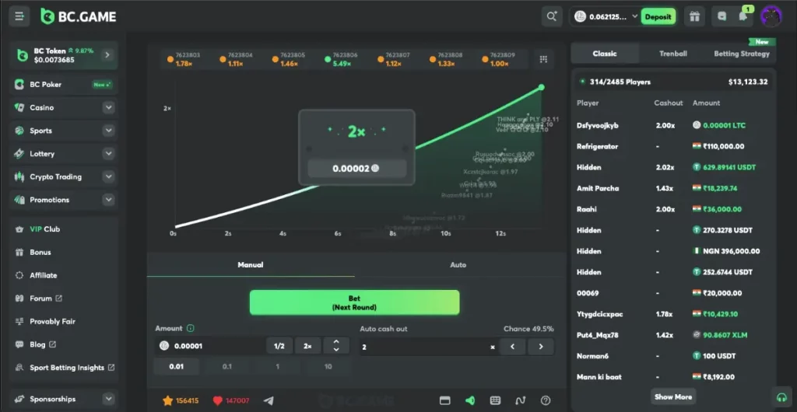Open the live stats chart icon
Image resolution: width=797 pixels, height=412 pixels.
coord(521,401)
